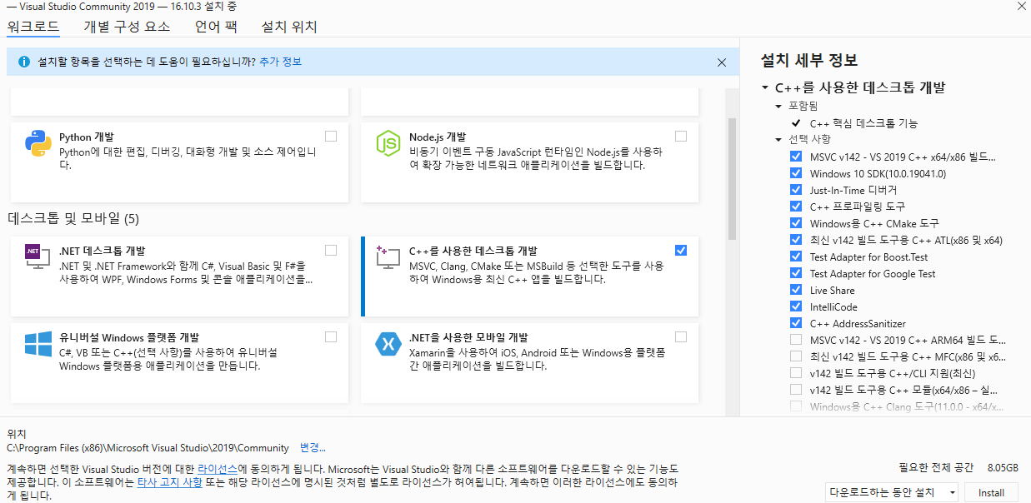Click the .NET desktop development workload icon

[x=38, y=257]
